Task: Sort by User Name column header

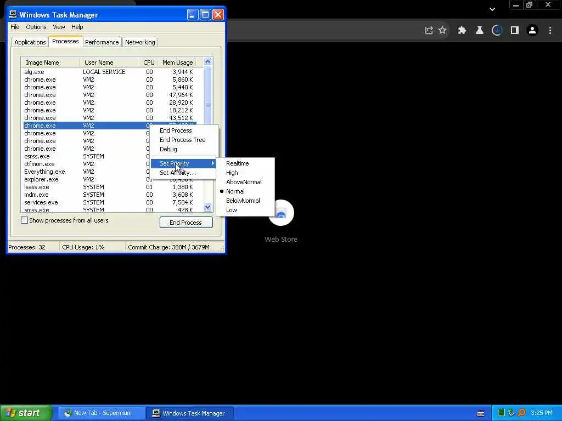Action: click(109, 62)
